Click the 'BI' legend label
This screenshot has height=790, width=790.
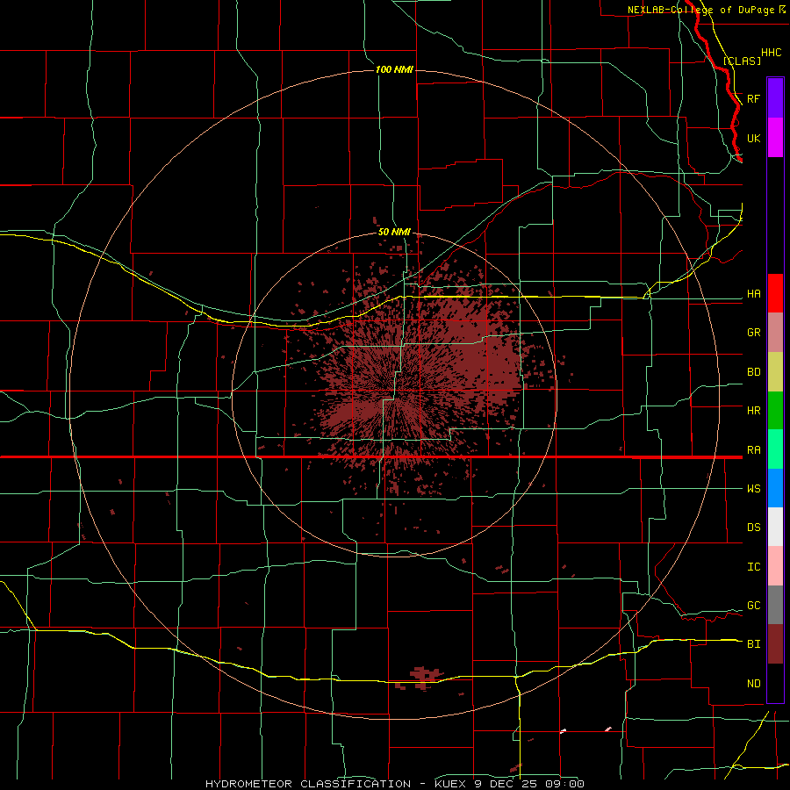pyautogui.click(x=753, y=644)
